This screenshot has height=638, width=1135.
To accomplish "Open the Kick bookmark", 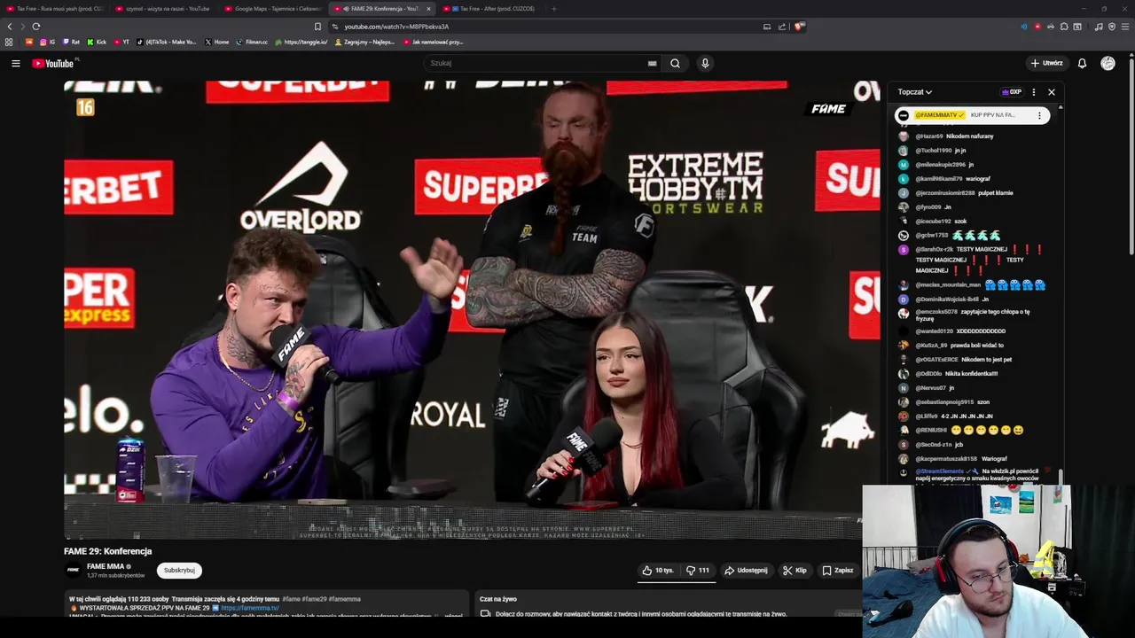I will point(97,42).
